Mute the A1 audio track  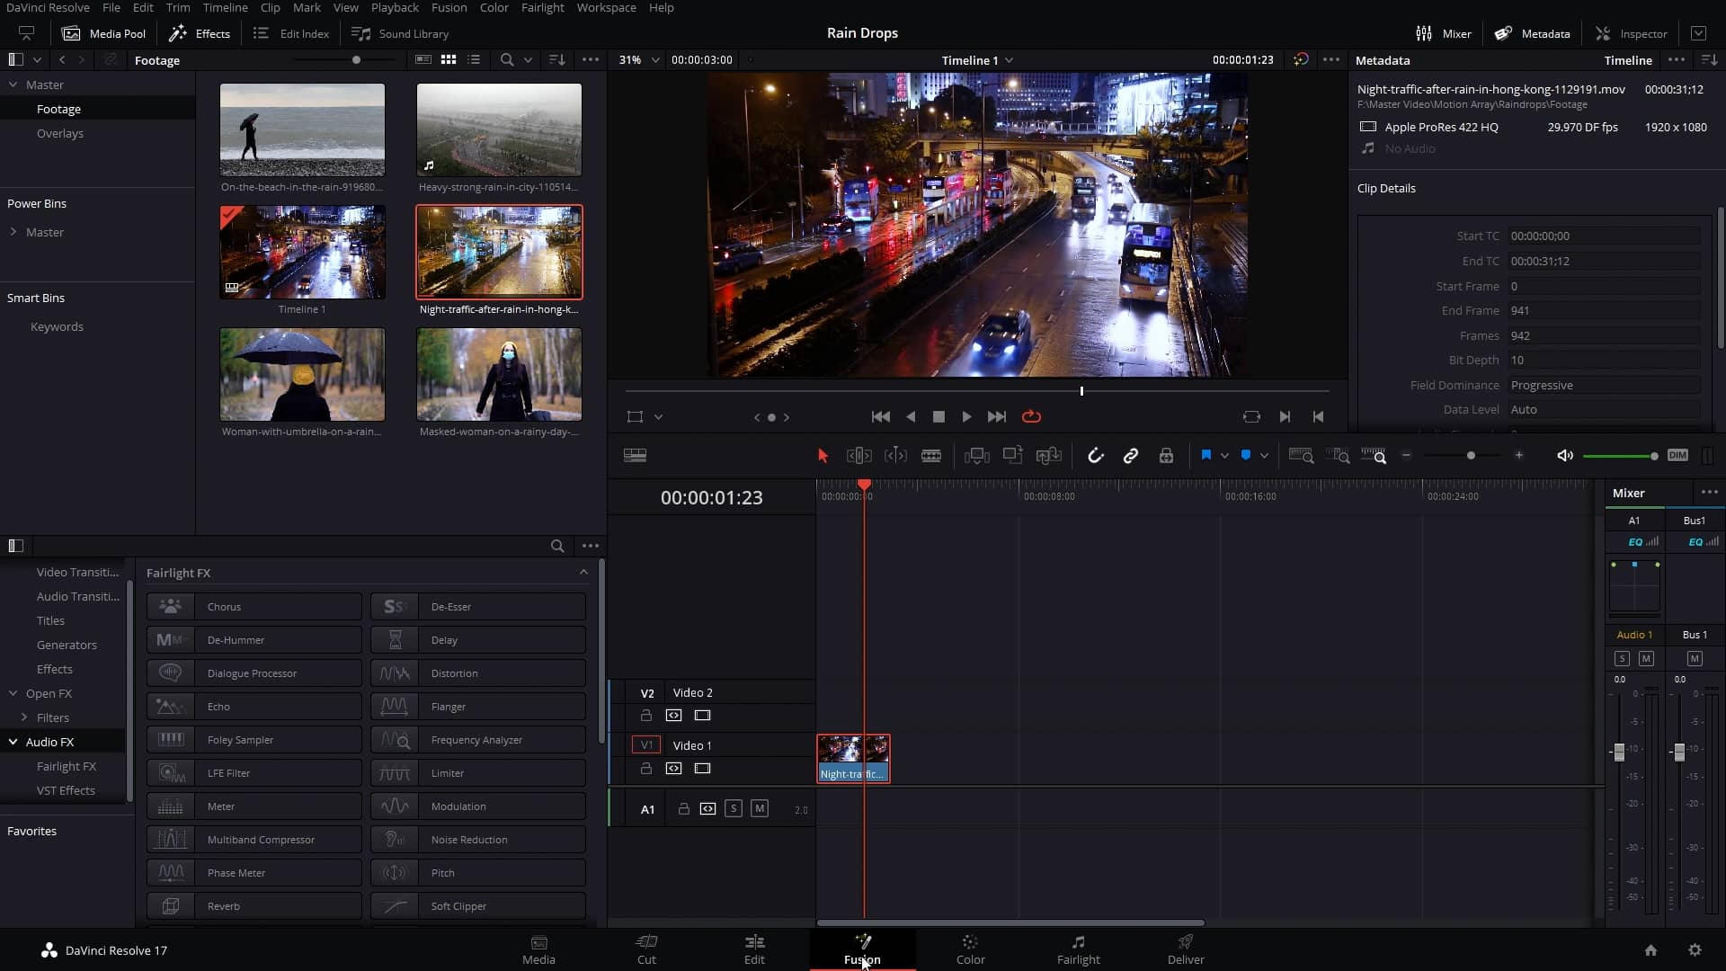(x=760, y=808)
